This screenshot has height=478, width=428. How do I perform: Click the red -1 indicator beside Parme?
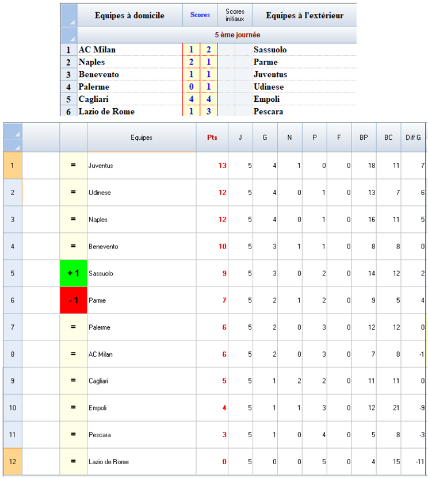73,300
